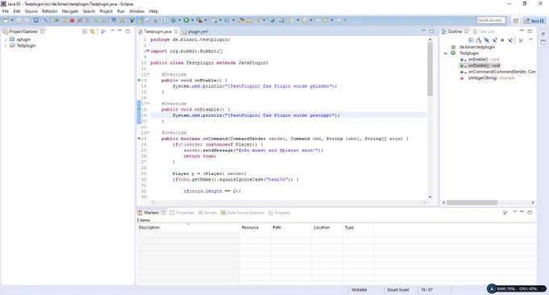Collapse the fold on line 12
The height and width of the screenshot is (295, 549).
click(149, 74)
